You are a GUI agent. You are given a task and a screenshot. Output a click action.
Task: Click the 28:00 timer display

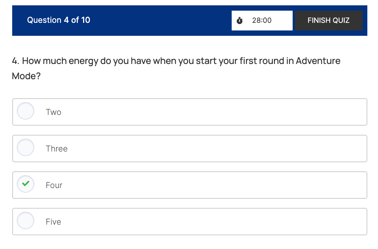tap(262, 21)
